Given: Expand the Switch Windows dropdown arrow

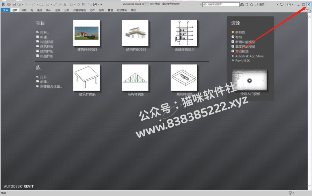Looking at the screenshot, I should pos(98,4).
